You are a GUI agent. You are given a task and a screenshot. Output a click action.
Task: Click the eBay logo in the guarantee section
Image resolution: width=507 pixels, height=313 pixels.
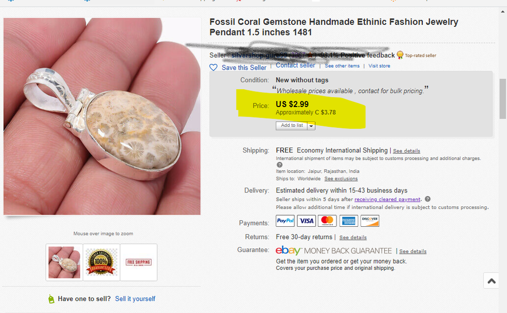tap(288, 251)
